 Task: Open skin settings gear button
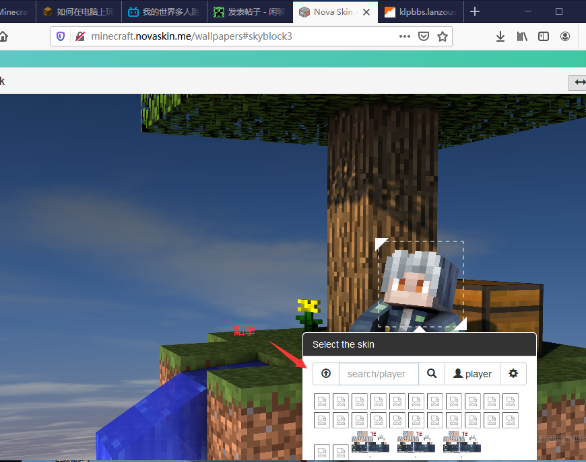tap(513, 373)
